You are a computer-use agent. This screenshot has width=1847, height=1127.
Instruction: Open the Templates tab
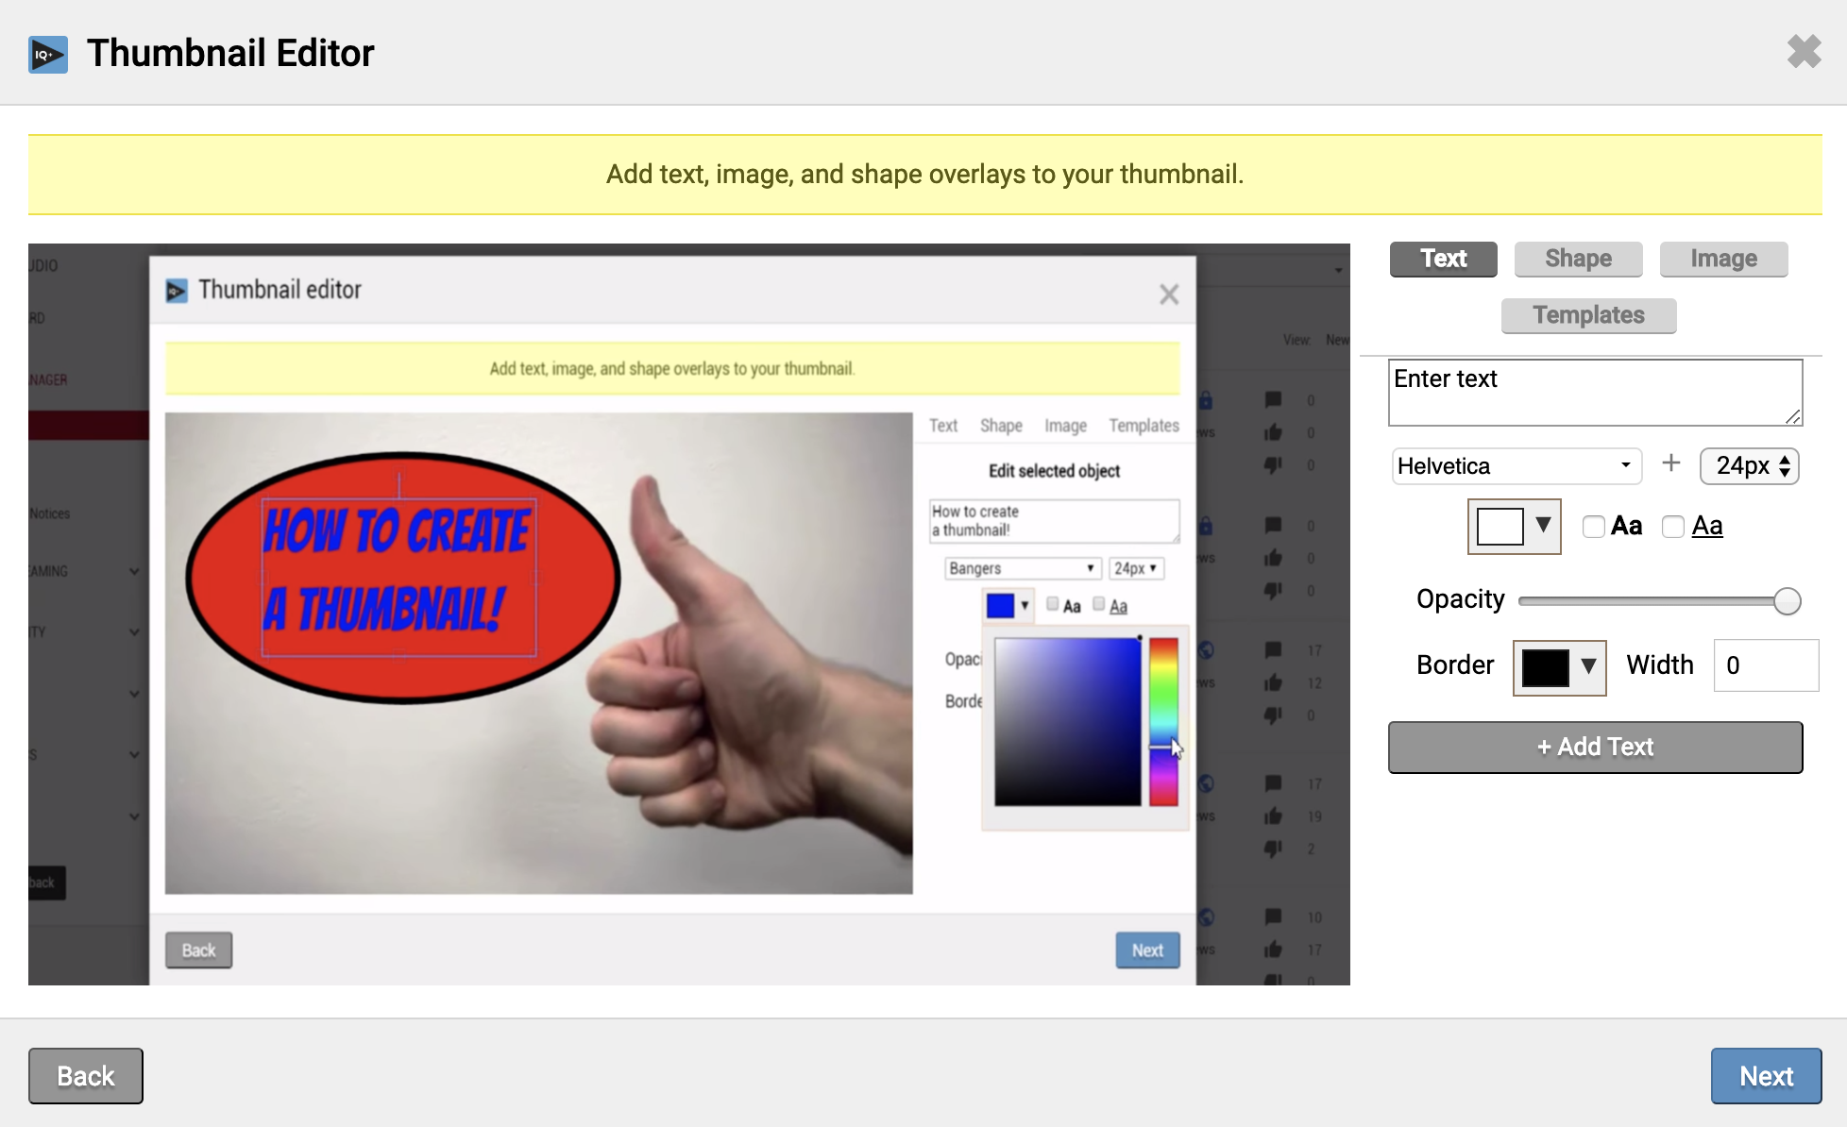pyautogui.click(x=1588, y=315)
